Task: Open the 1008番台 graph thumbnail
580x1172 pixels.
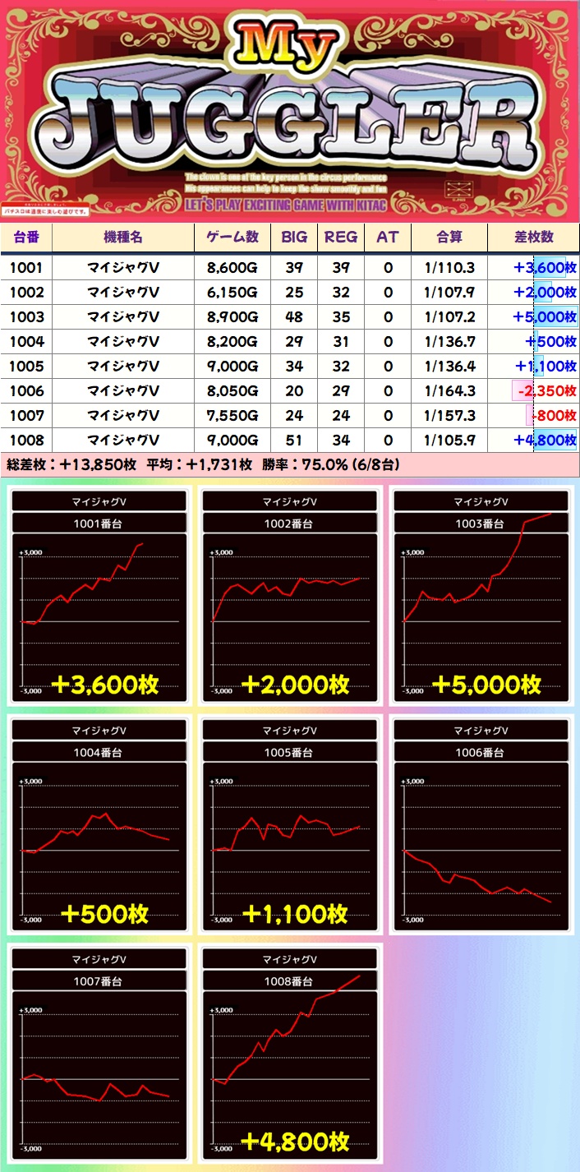Action: click(292, 1054)
